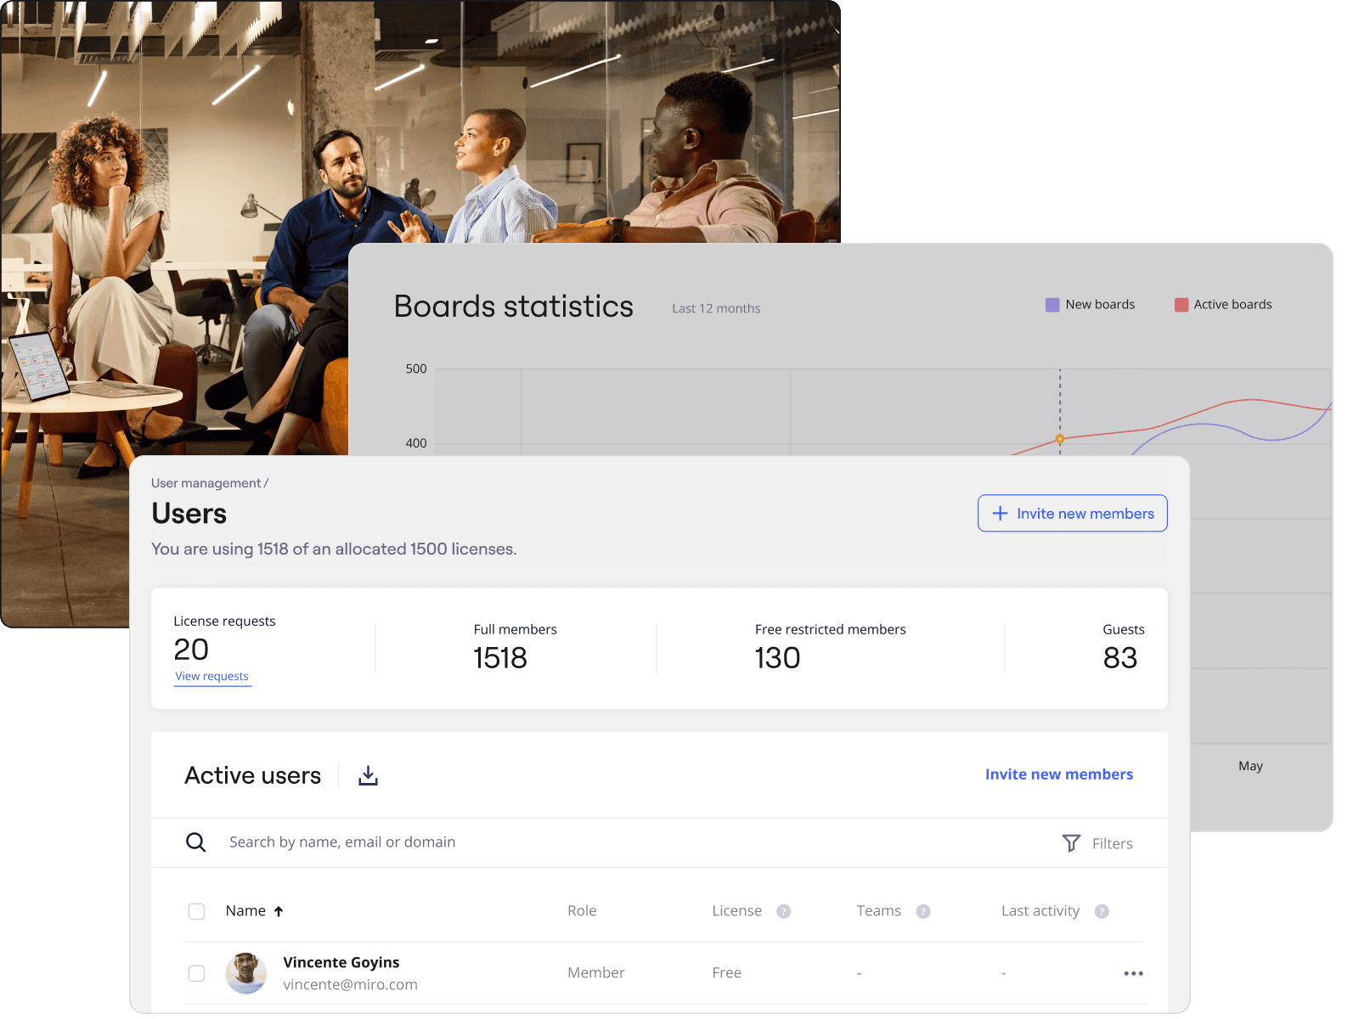Open the three-dot menu for Vincente Goyins
Viewport: 1359px width, 1019px height.
point(1133,973)
